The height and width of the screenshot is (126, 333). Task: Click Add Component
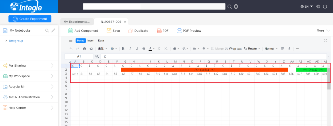pyautogui.click(x=83, y=31)
